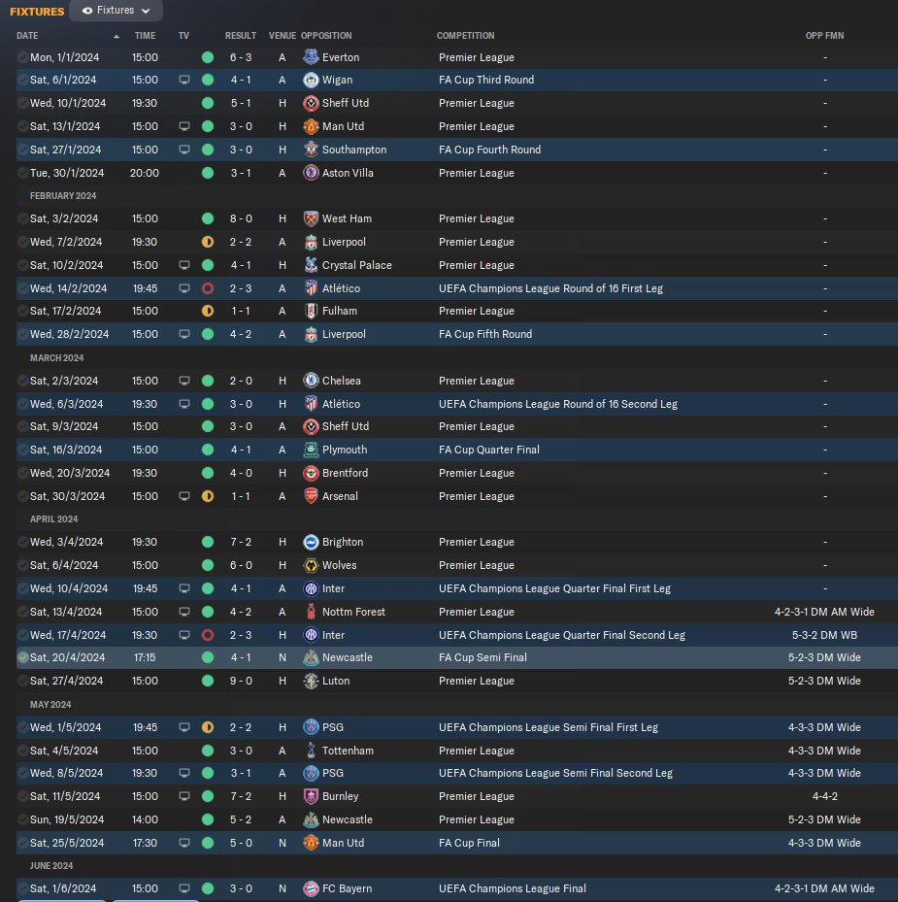Click the Chelsea club badge
898x902 pixels.
(311, 381)
